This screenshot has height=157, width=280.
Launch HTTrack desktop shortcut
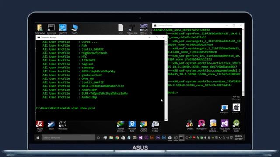pyautogui.click(x=144, y=29)
